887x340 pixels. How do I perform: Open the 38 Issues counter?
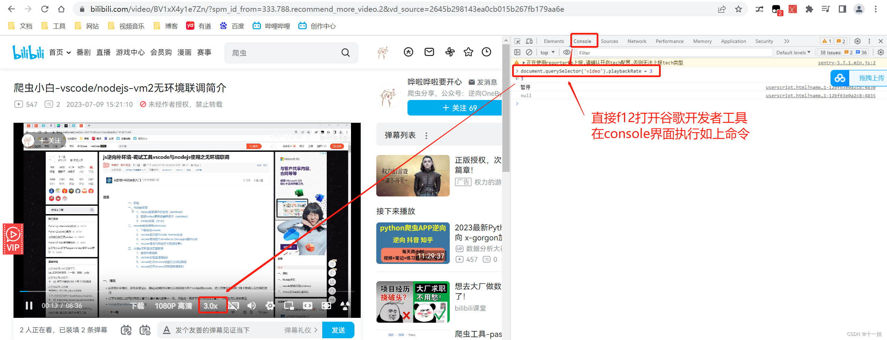(x=843, y=53)
